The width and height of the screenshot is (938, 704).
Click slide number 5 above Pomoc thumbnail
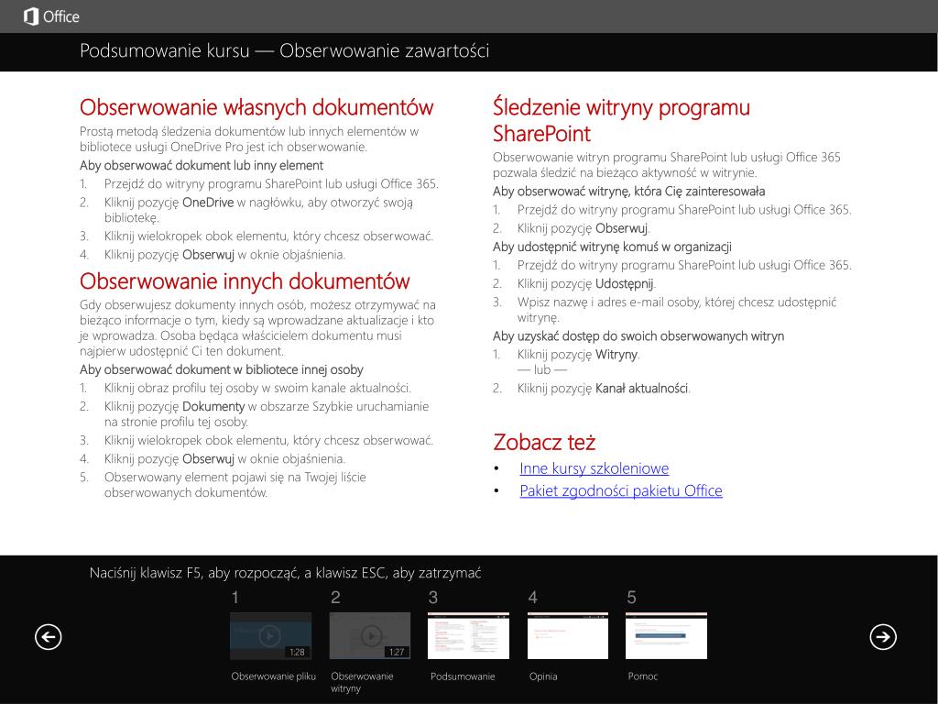[x=631, y=598]
